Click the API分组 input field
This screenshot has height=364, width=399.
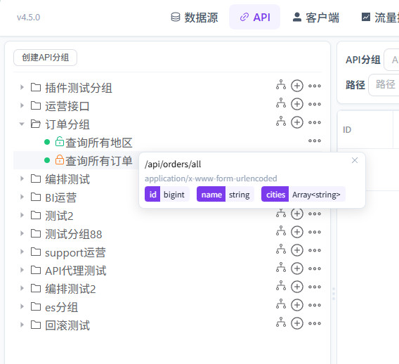[x=391, y=60]
